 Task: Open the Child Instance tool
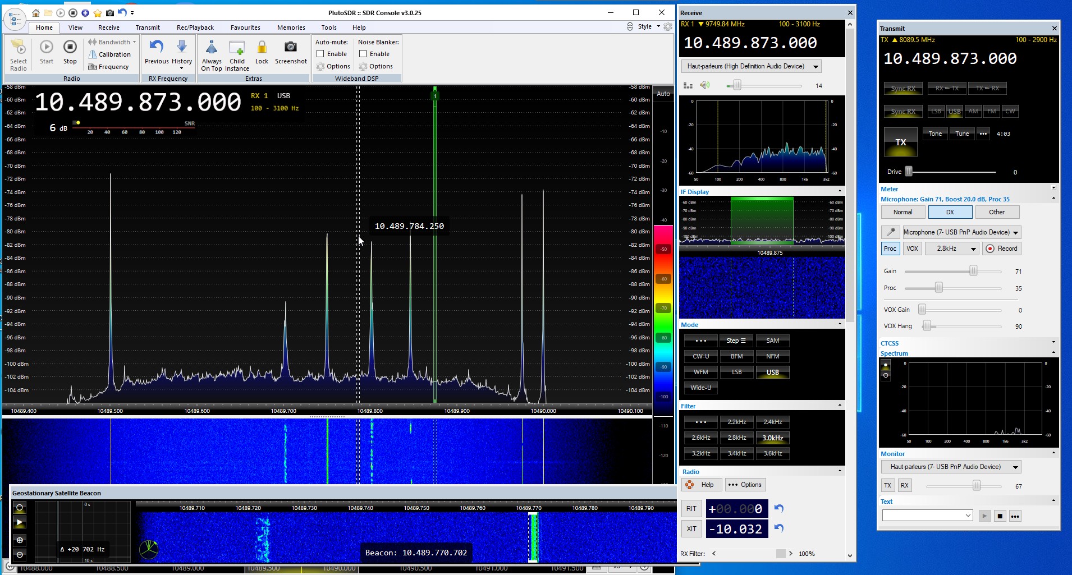(x=237, y=47)
